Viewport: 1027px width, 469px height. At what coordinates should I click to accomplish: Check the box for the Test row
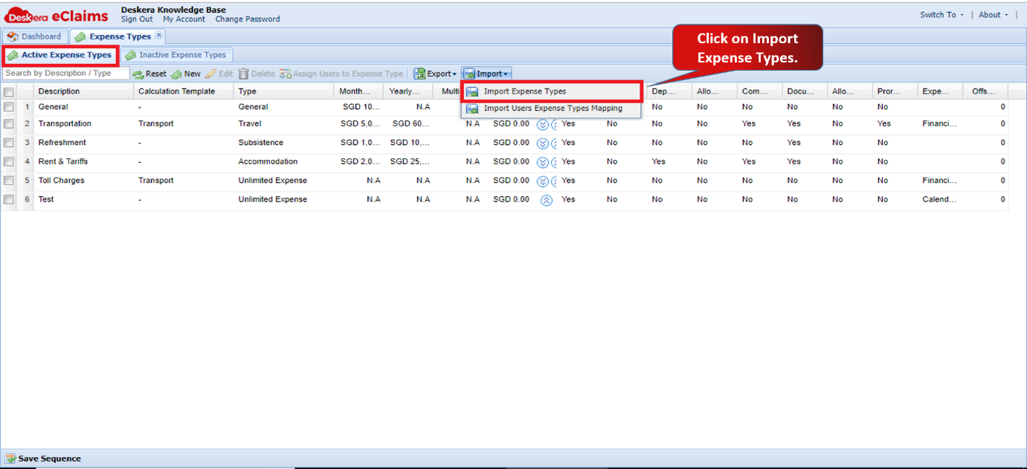pyautogui.click(x=9, y=199)
